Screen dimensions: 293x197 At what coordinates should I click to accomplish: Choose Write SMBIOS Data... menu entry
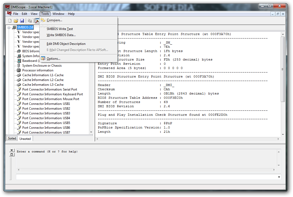79,35
